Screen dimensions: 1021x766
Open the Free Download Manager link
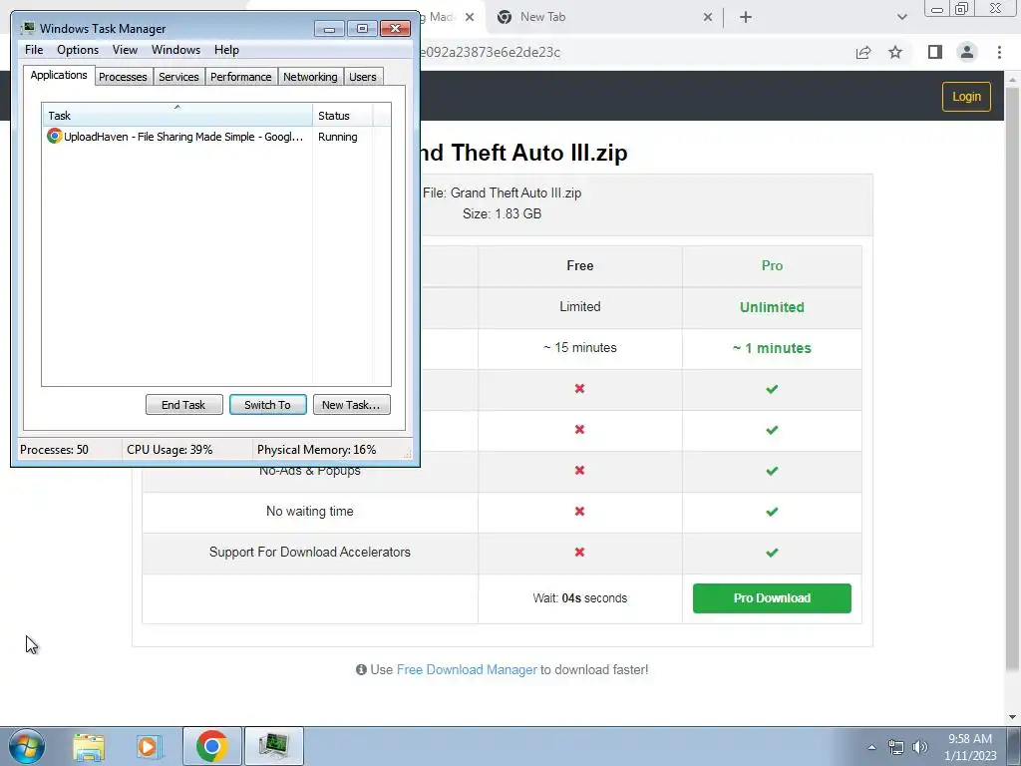[467, 669]
